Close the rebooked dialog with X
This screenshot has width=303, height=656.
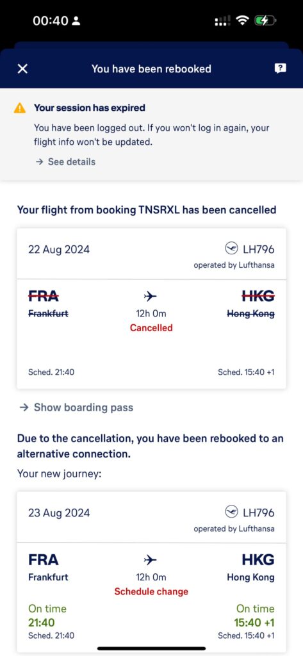click(x=22, y=69)
